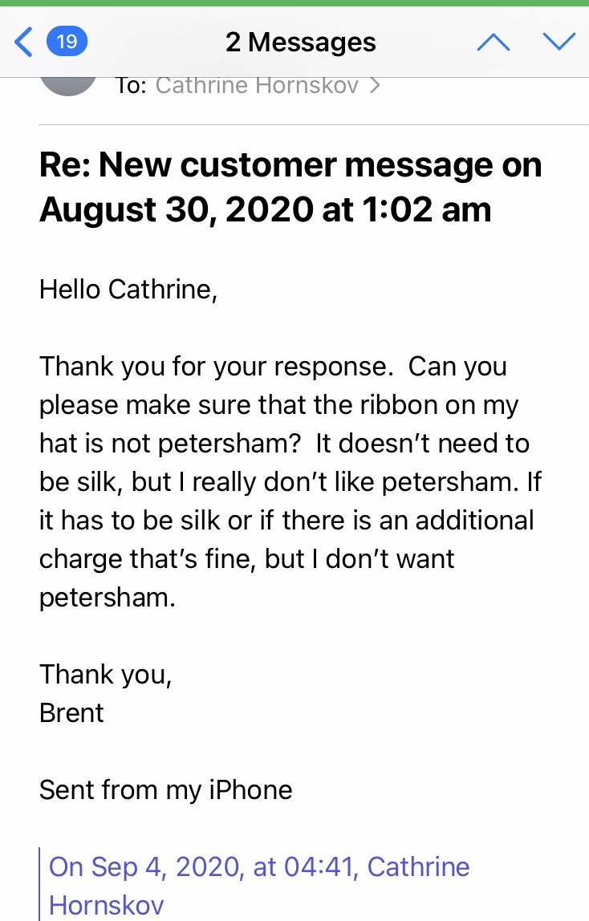Viewport: 589px width, 921px height.
Task: Tap the 'Thank you,' closing line
Action: 106,675
